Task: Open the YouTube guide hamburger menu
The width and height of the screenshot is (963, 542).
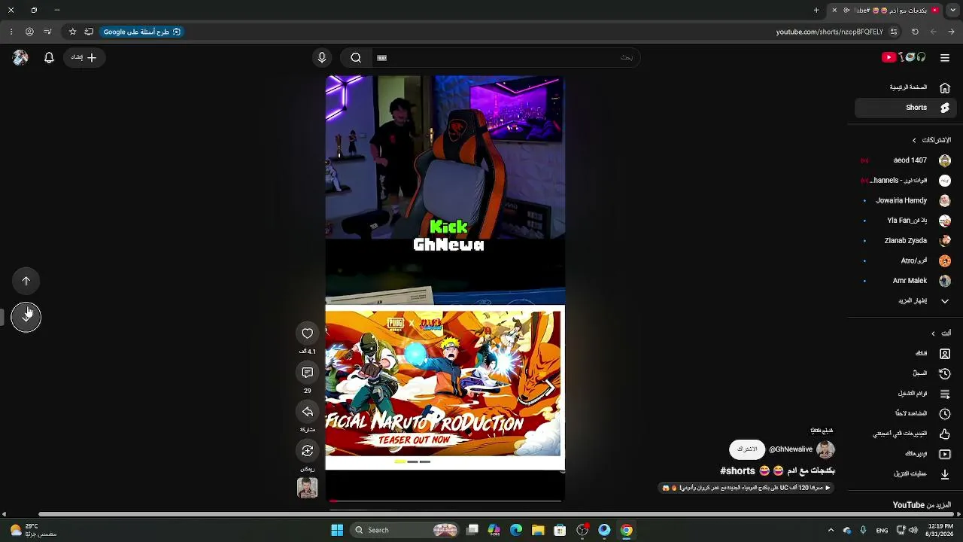Action: tap(945, 58)
